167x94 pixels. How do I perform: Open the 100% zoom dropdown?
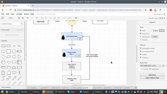(11, 18)
